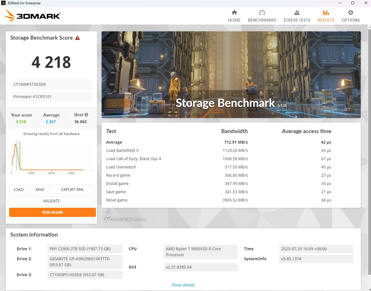This screenshot has width=371, height=291.
Task: Click EXPORT XML button
Action: tap(72, 190)
